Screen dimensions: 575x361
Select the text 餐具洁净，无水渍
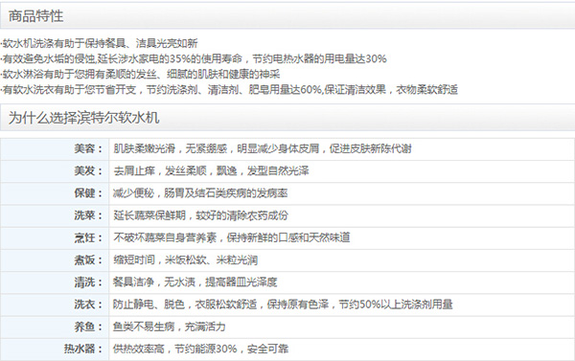(x=154, y=282)
